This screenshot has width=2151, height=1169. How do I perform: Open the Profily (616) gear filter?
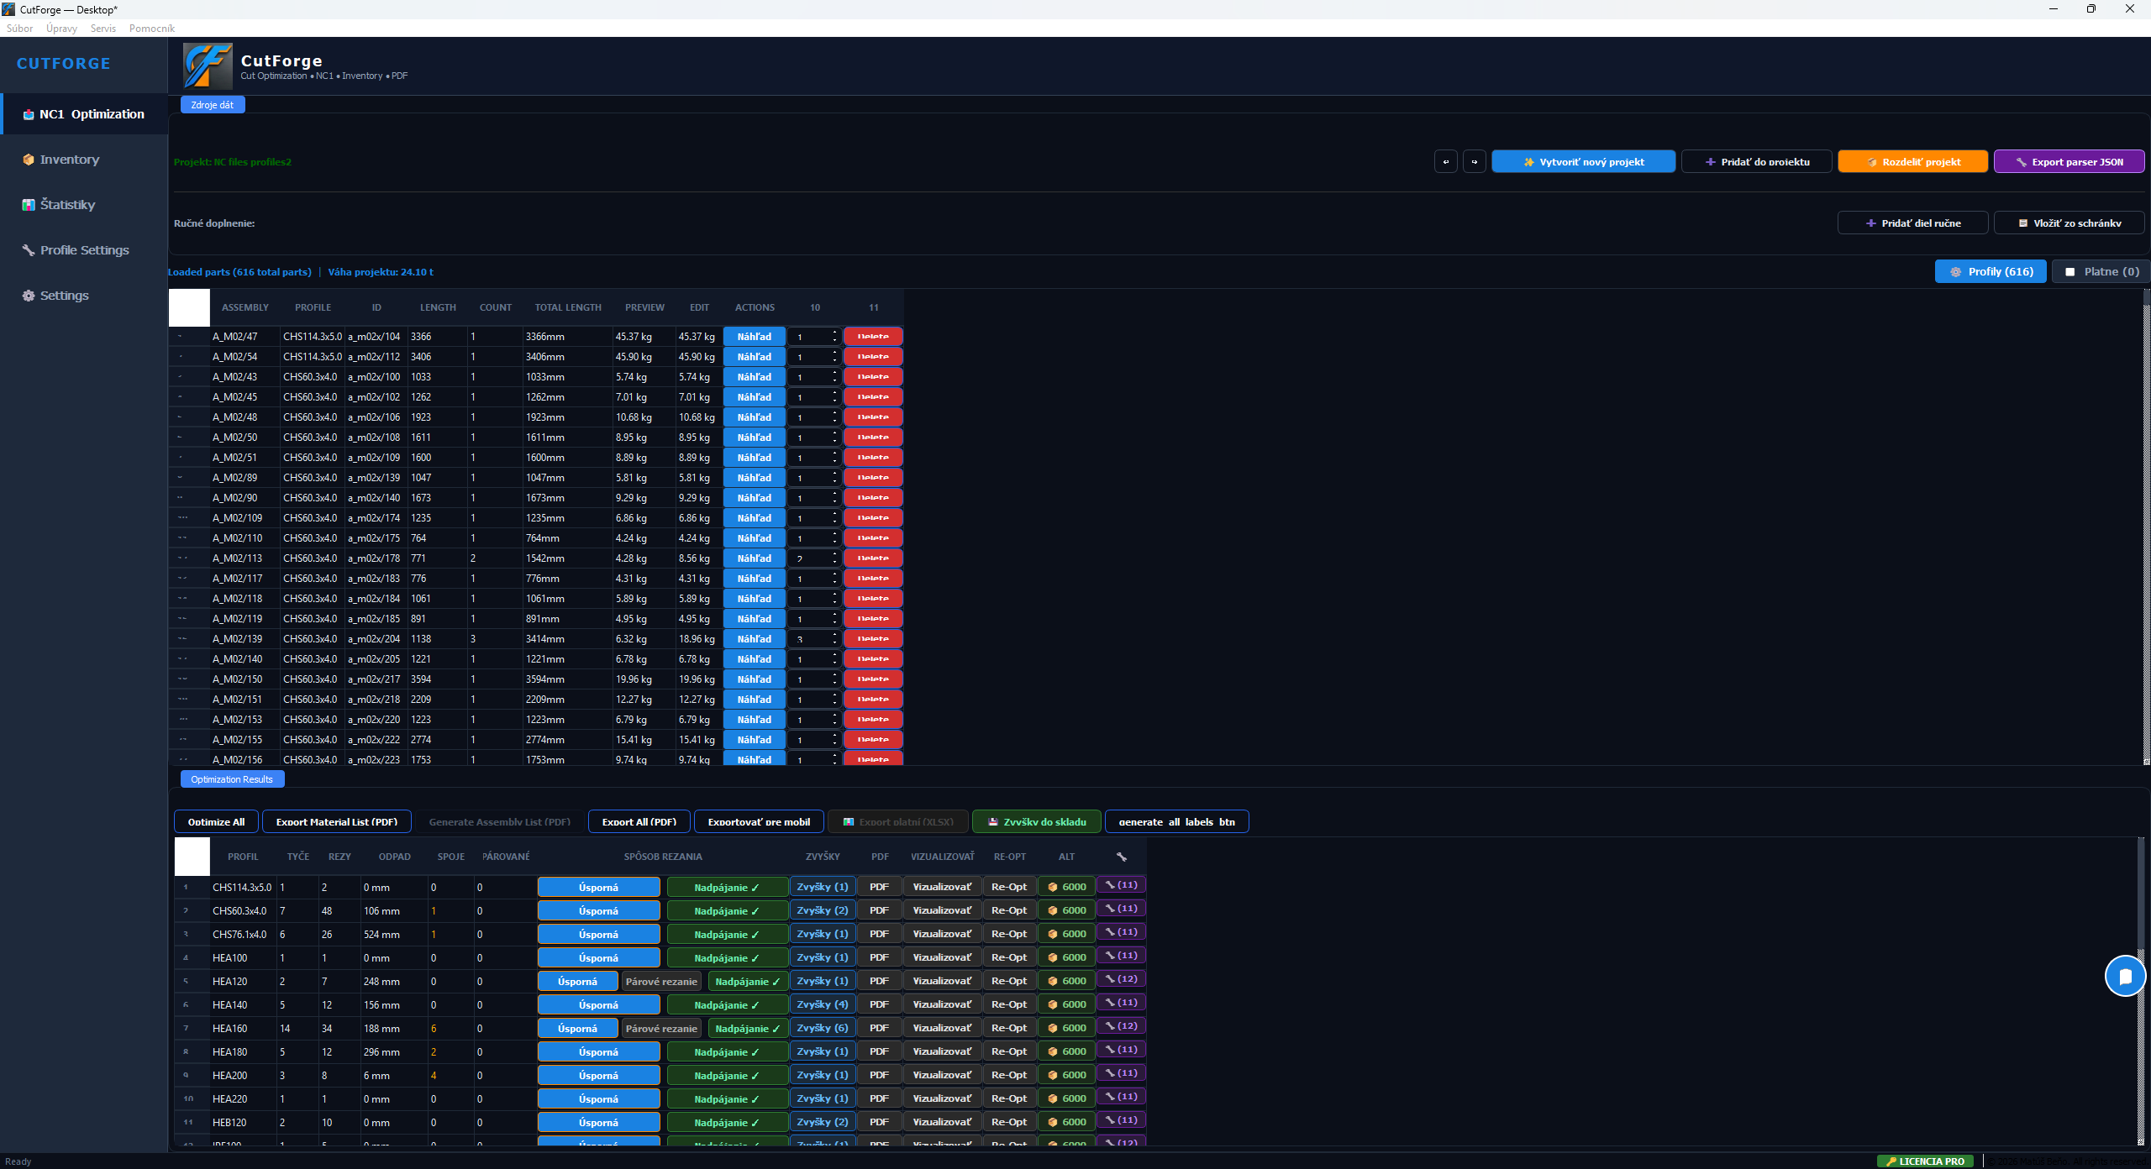pos(1990,272)
